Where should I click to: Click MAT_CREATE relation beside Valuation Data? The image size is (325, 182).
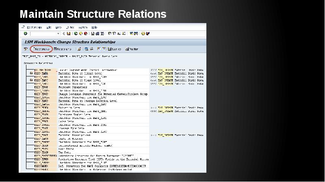click(x=165, y=108)
